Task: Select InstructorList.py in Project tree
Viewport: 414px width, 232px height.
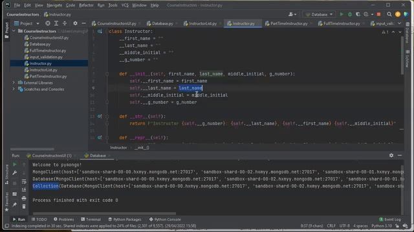Action: click(43, 70)
